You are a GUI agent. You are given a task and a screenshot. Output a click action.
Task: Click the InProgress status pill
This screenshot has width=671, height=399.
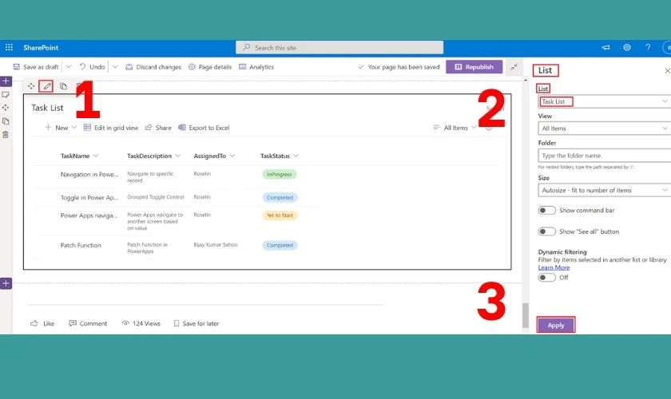click(280, 174)
